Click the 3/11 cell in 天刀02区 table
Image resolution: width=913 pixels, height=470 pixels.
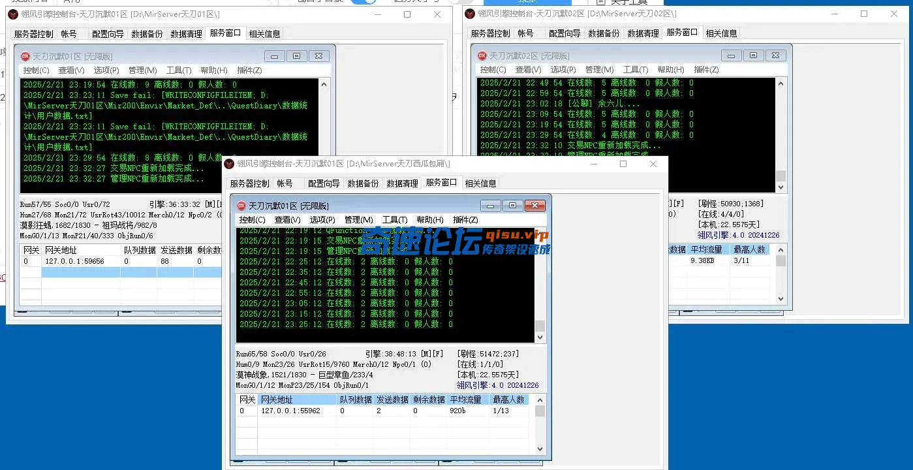[x=742, y=260]
